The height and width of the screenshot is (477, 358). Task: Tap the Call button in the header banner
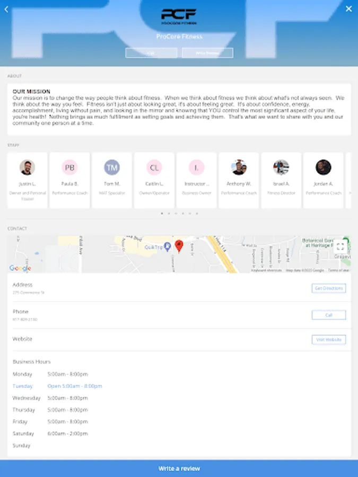click(151, 53)
